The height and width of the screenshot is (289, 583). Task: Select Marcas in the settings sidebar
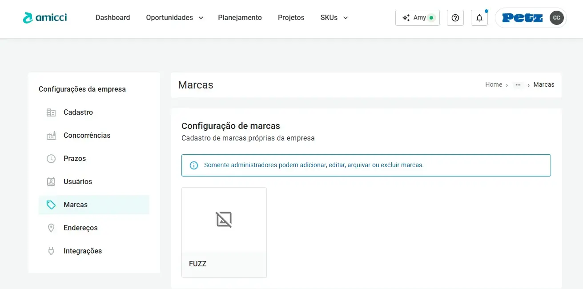click(94, 205)
